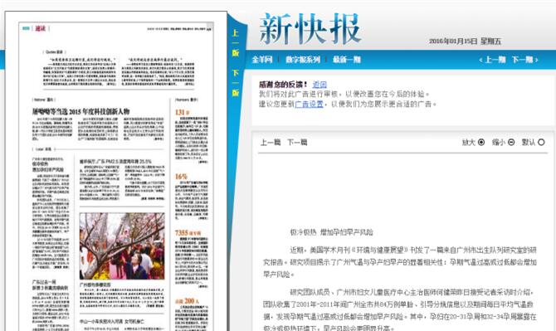Open 最新一期 latest issue
This screenshot has width=556, height=331.
pyautogui.click(x=346, y=60)
